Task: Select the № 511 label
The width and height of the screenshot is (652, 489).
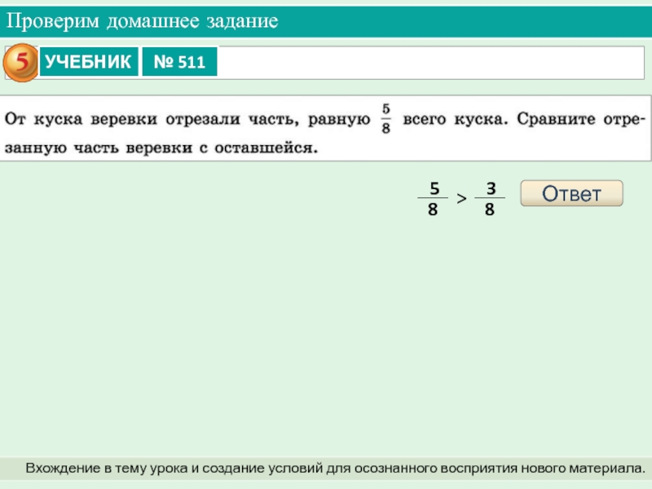Action: pyautogui.click(x=179, y=63)
